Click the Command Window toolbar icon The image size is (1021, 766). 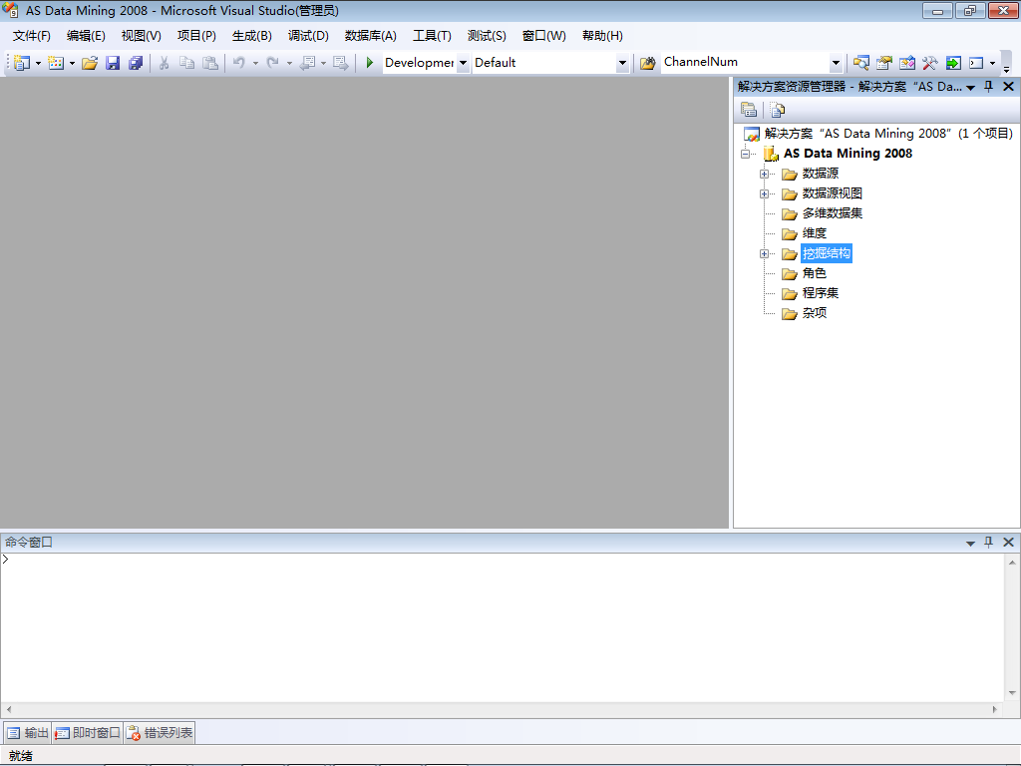click(976, 63)
